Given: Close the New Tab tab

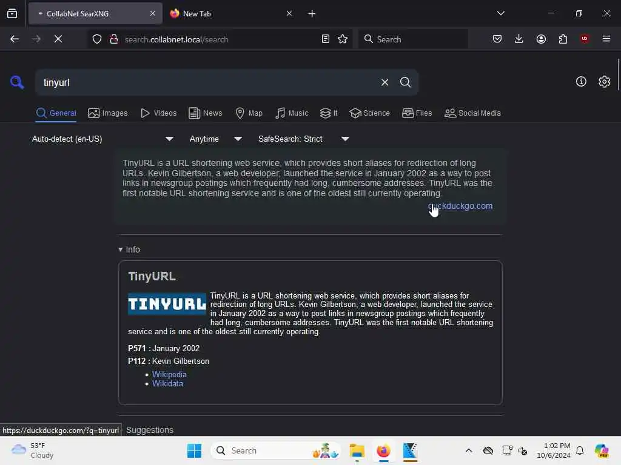Looking at the screenshot, I should [x=289, y=13].
